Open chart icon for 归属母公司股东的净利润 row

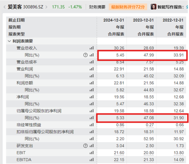pos(91,111)
